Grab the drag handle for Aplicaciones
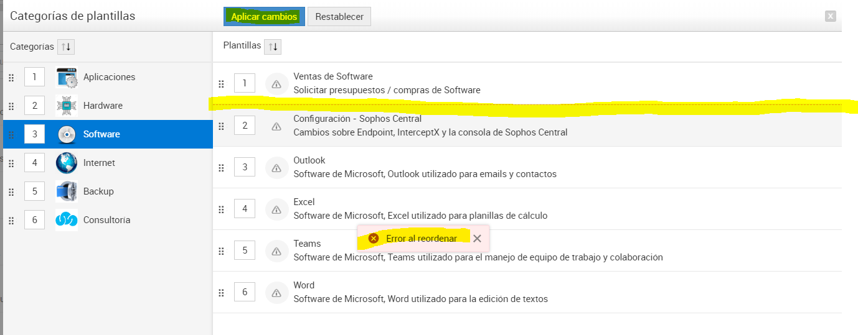Image resolution: width=858 pixels, height=335 pixels. pos(11,78)
